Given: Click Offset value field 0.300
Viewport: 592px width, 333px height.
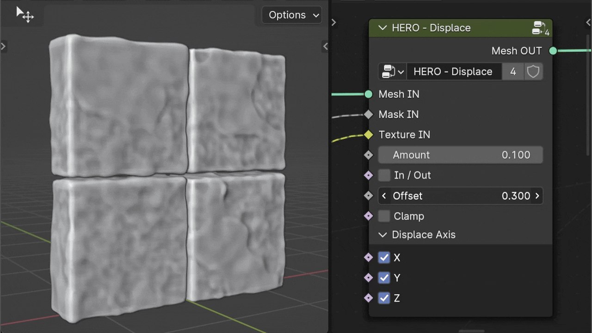Looking at the screenshot, I should (x=460, y=196).
